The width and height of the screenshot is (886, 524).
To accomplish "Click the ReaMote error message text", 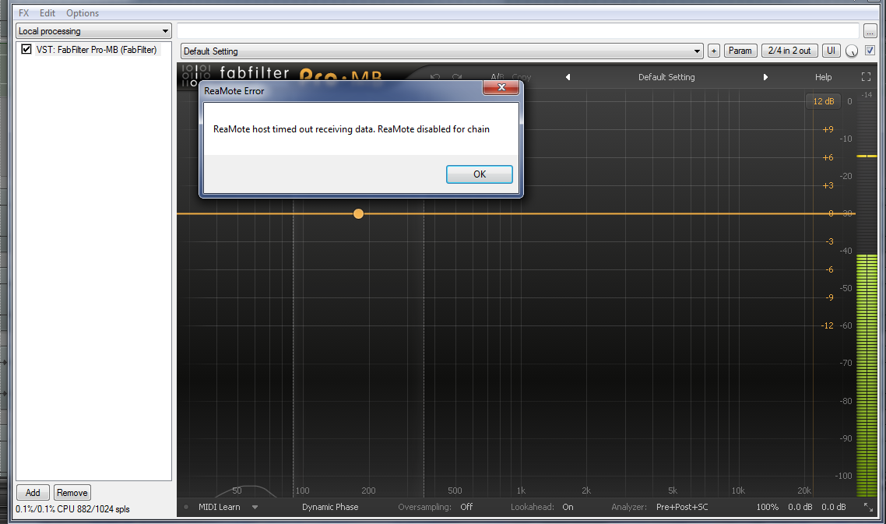I will pos(351,129).
